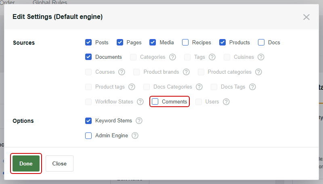Open help icon next to Tags

click(x=212, y=57)
